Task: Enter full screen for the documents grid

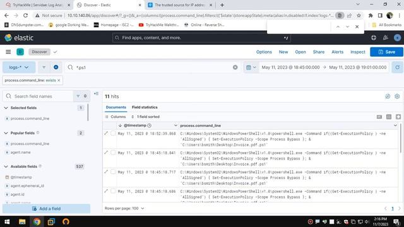Action: 398,117
